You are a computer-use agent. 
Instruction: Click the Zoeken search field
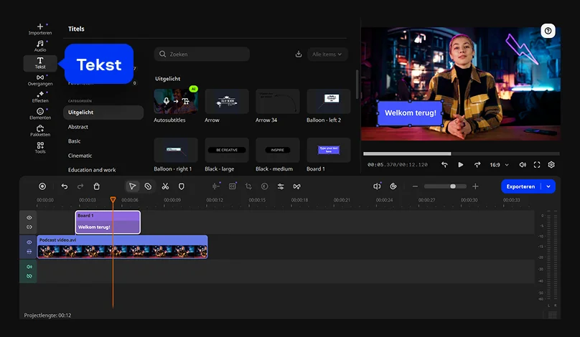point(202,54)
